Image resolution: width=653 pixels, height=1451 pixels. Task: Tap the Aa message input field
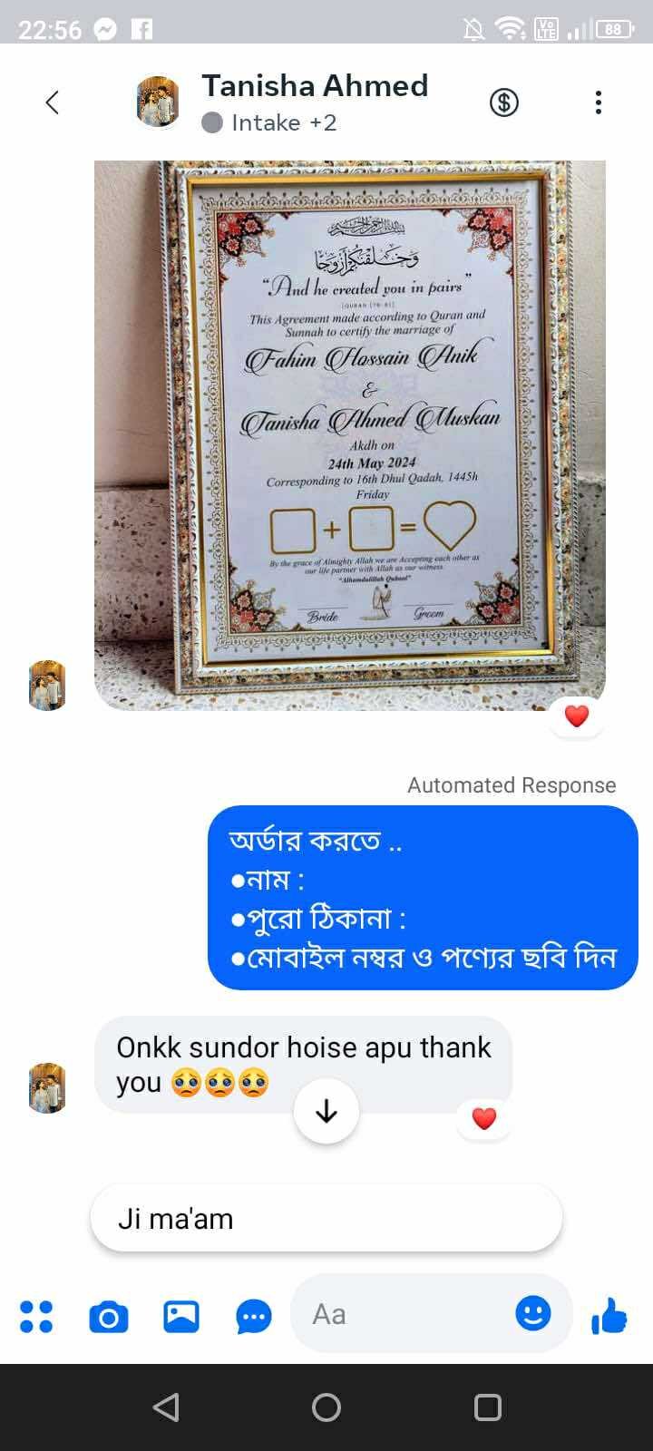(x=431, y=1314)
